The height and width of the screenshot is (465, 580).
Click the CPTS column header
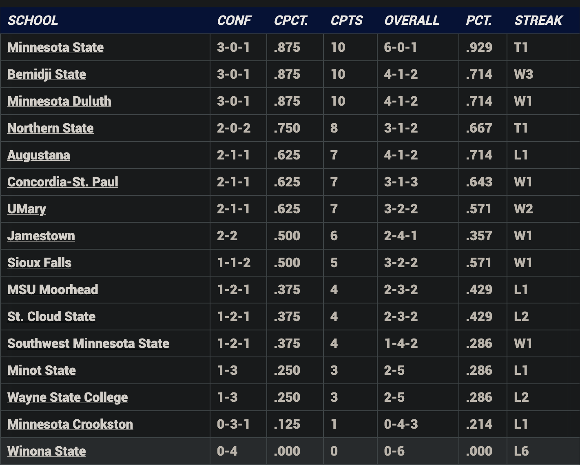347,20
